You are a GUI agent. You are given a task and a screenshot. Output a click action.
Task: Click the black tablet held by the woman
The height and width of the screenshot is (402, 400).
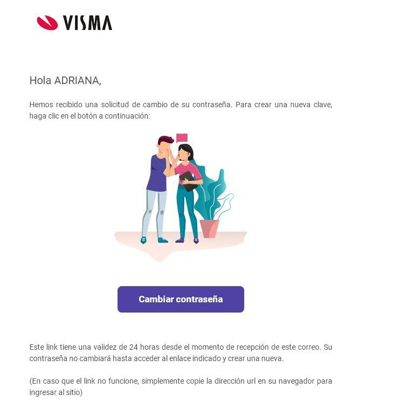(189, 181)
